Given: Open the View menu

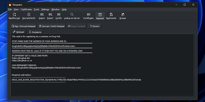Looking at the screenshot, I should (16, 9).
